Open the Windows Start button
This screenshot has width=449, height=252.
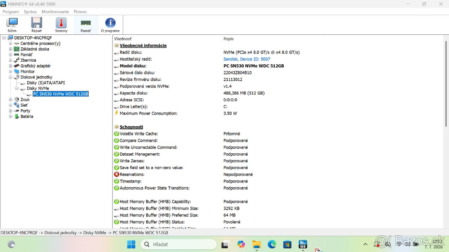click(131, 245)
